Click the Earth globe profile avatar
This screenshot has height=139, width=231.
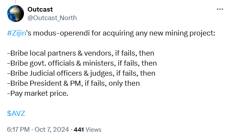15,14
